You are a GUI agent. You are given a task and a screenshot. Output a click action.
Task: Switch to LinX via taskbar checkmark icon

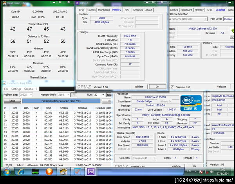click(77, 171)
